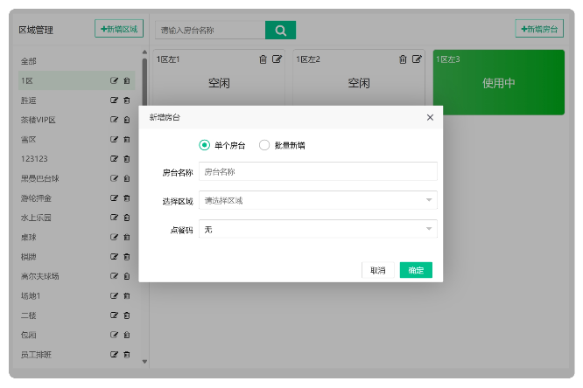Select 全部 in area list
583x388 pixels.
29,61
